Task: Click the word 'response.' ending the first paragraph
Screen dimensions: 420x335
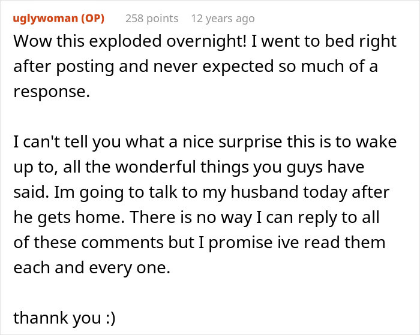Action: coord(51,92)
